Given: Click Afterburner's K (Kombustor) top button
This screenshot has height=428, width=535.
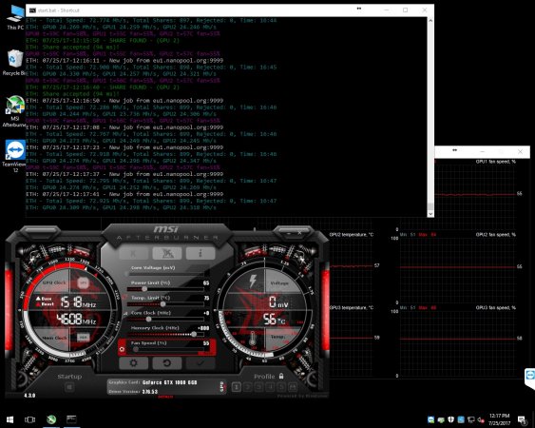Looking at the screenshot, I should point(133,253).
